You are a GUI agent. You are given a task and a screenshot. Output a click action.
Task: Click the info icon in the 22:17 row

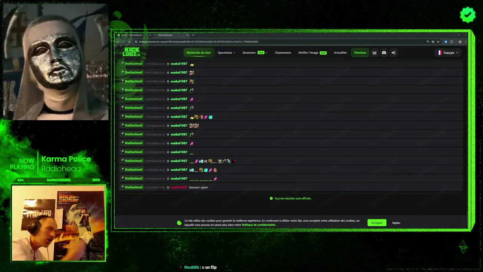coord(168,99)
